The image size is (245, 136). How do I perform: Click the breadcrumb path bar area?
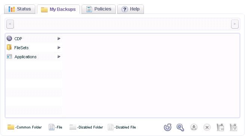122,24
